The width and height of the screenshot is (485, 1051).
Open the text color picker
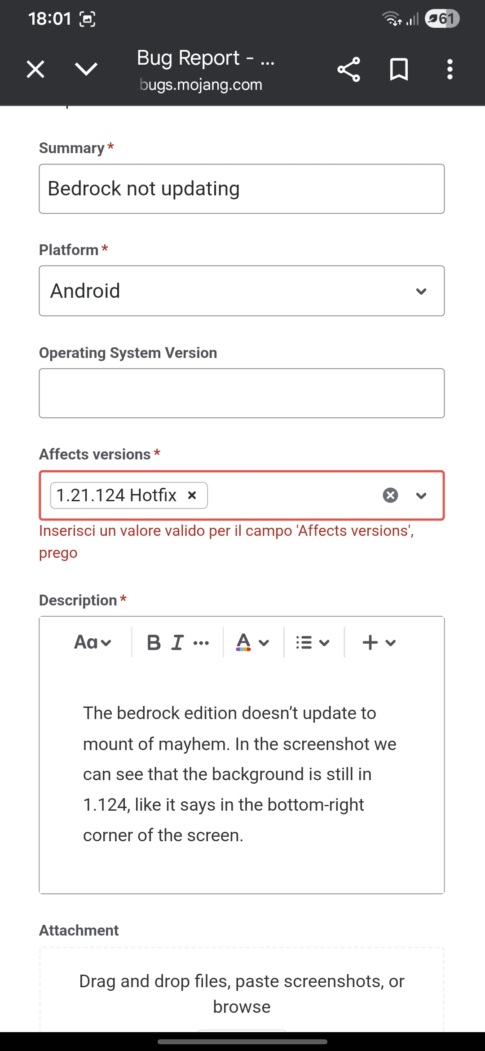point(252,643)
